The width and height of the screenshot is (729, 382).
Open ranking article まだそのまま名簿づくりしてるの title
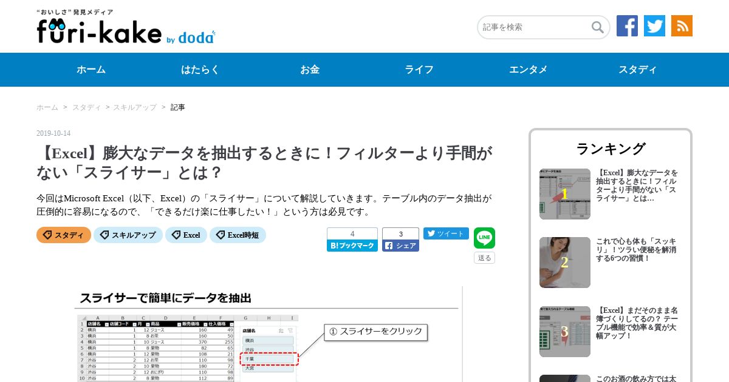click(x=637, y=323)
